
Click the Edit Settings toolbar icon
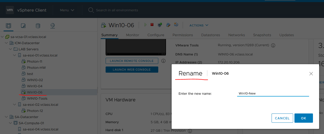point(168,25)
